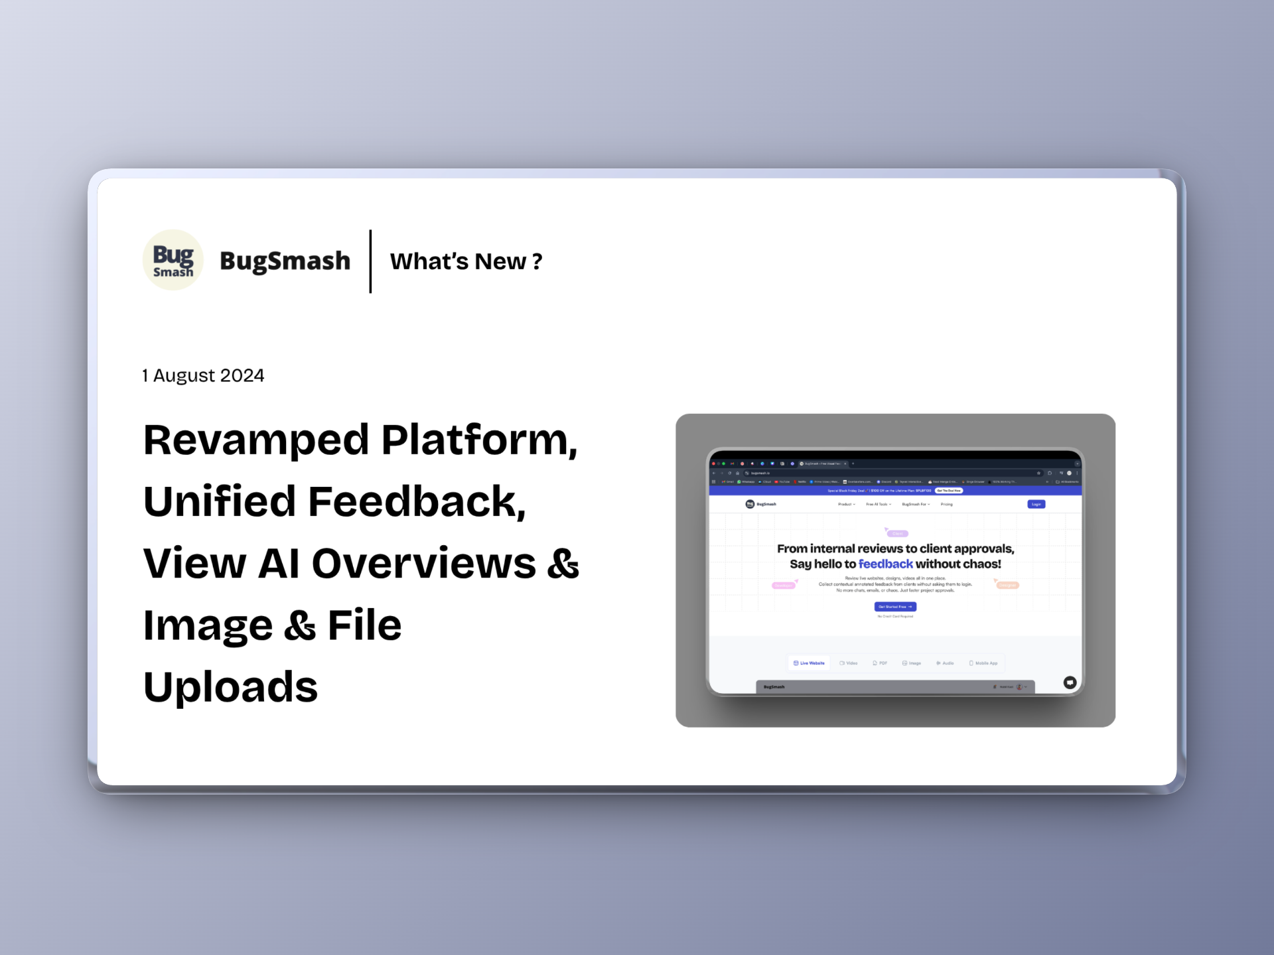The image size is (1274, 955).
Task: Expand the Free AI Tools dropdown
Action: click(x=879, y=504)
